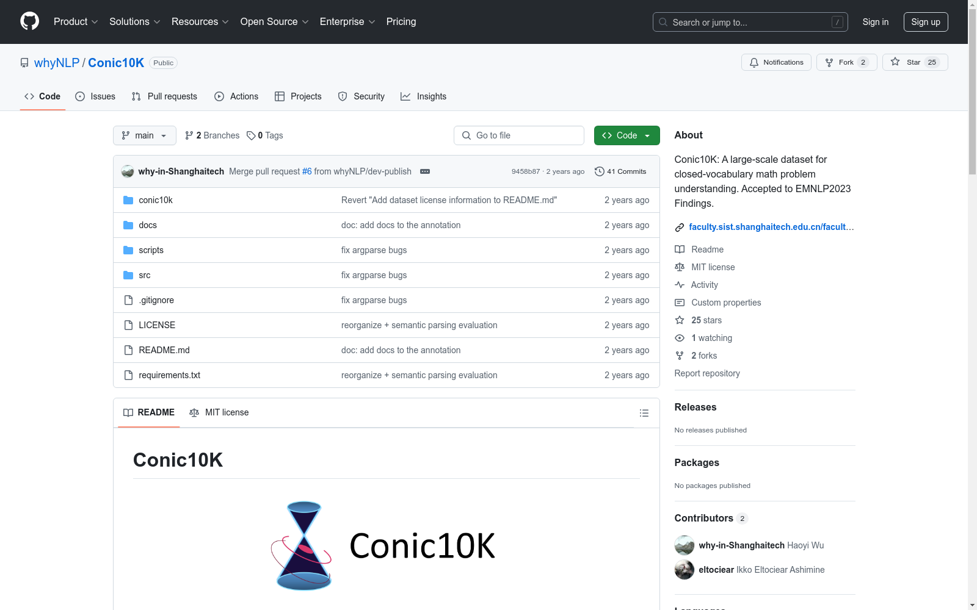Click the .gitignore file icon
Viewport: 977px width, 610px height.
(128, 300)
